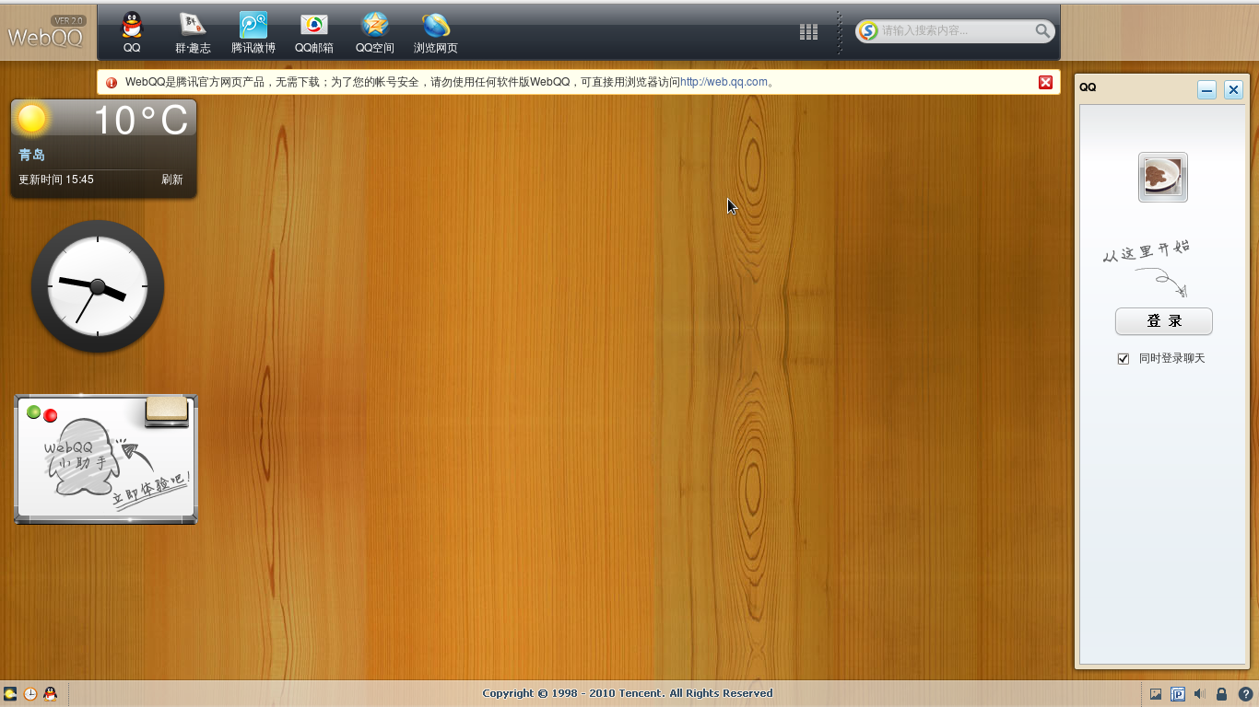Focus the search input field

point(956,30)
